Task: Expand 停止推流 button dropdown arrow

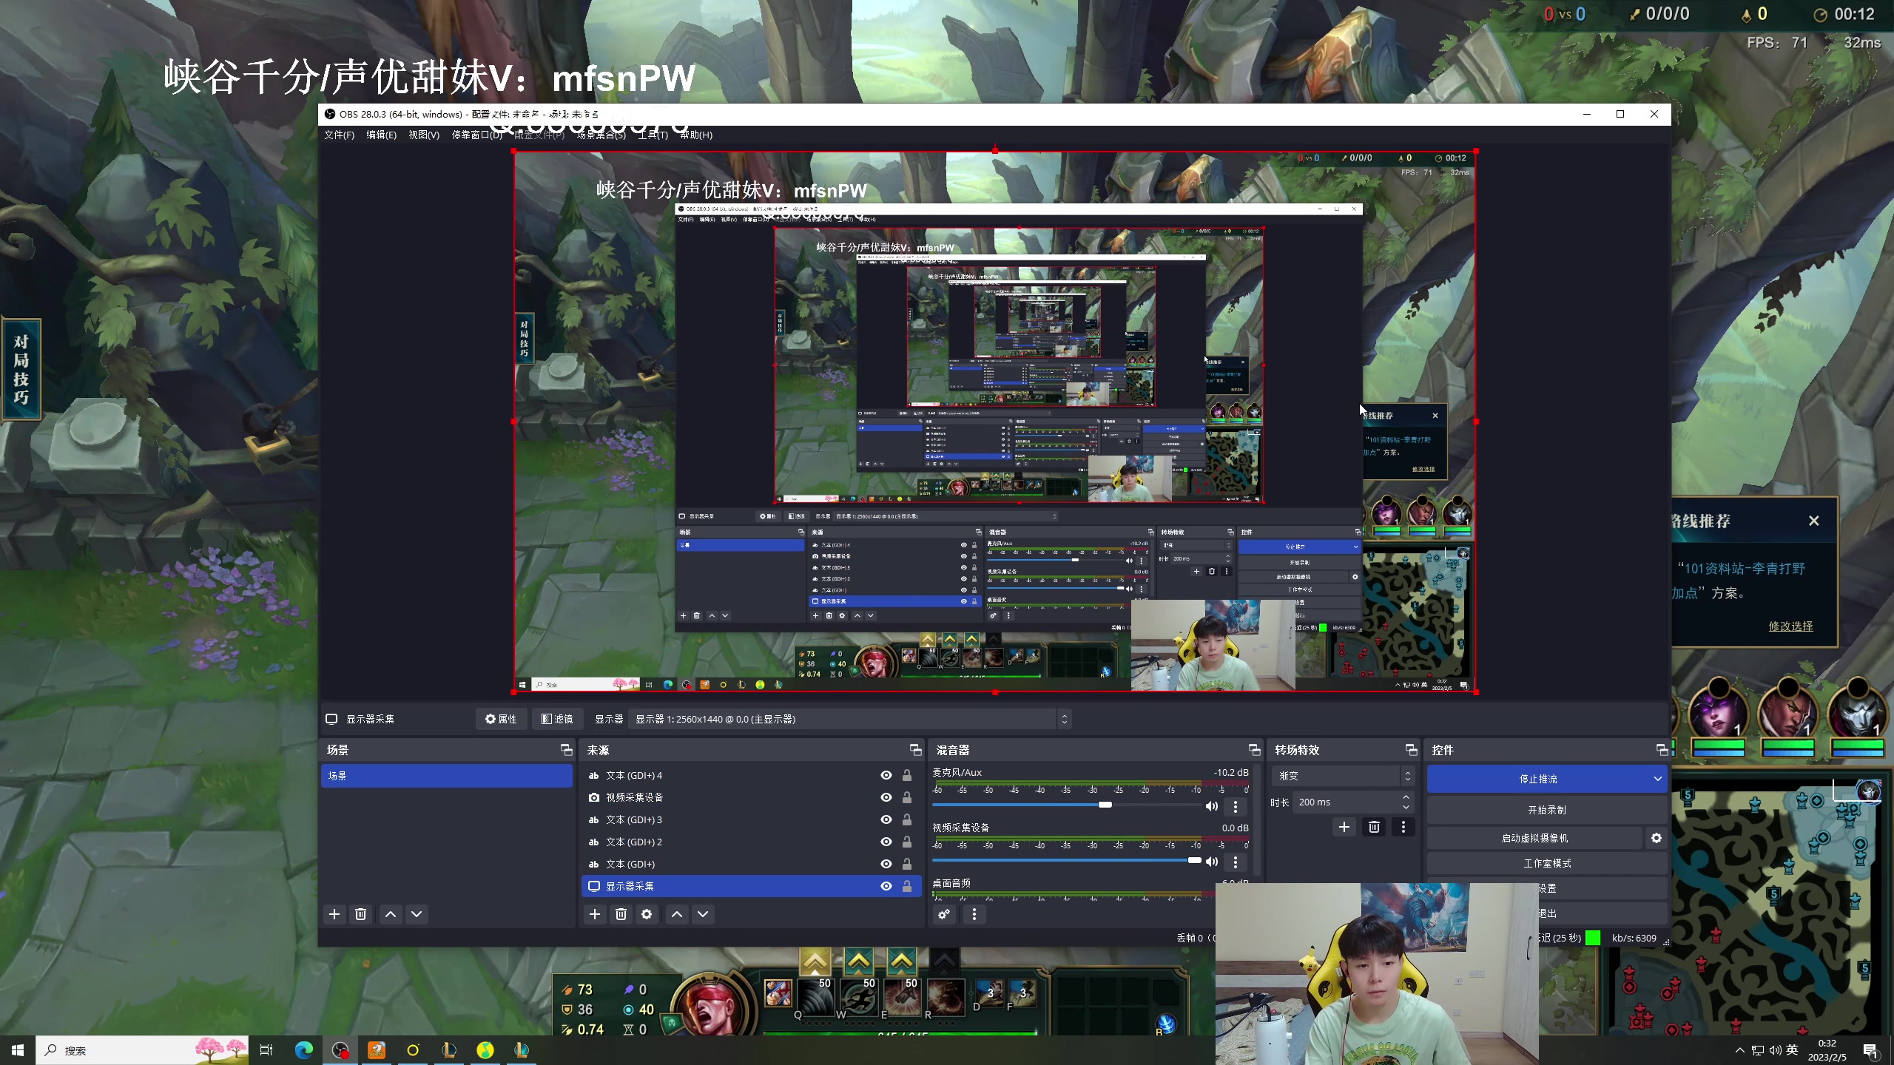Action: tap(1657, 779)
